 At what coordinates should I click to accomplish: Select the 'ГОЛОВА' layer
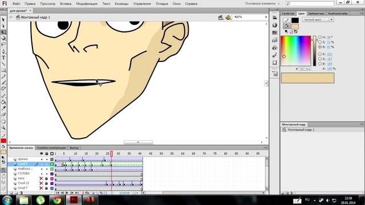(x=24, y=173)
